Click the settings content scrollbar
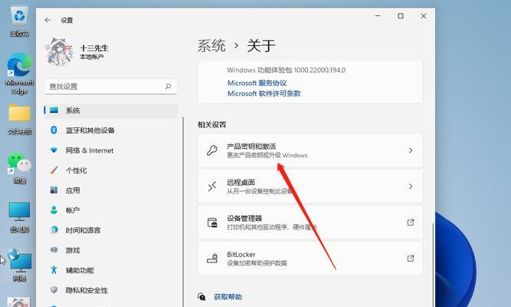Viewport: 511px width, 307px height. (x=433, y=265)
